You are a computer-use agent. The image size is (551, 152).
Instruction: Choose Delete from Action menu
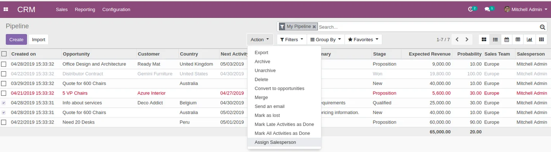(x=284, y=80)
